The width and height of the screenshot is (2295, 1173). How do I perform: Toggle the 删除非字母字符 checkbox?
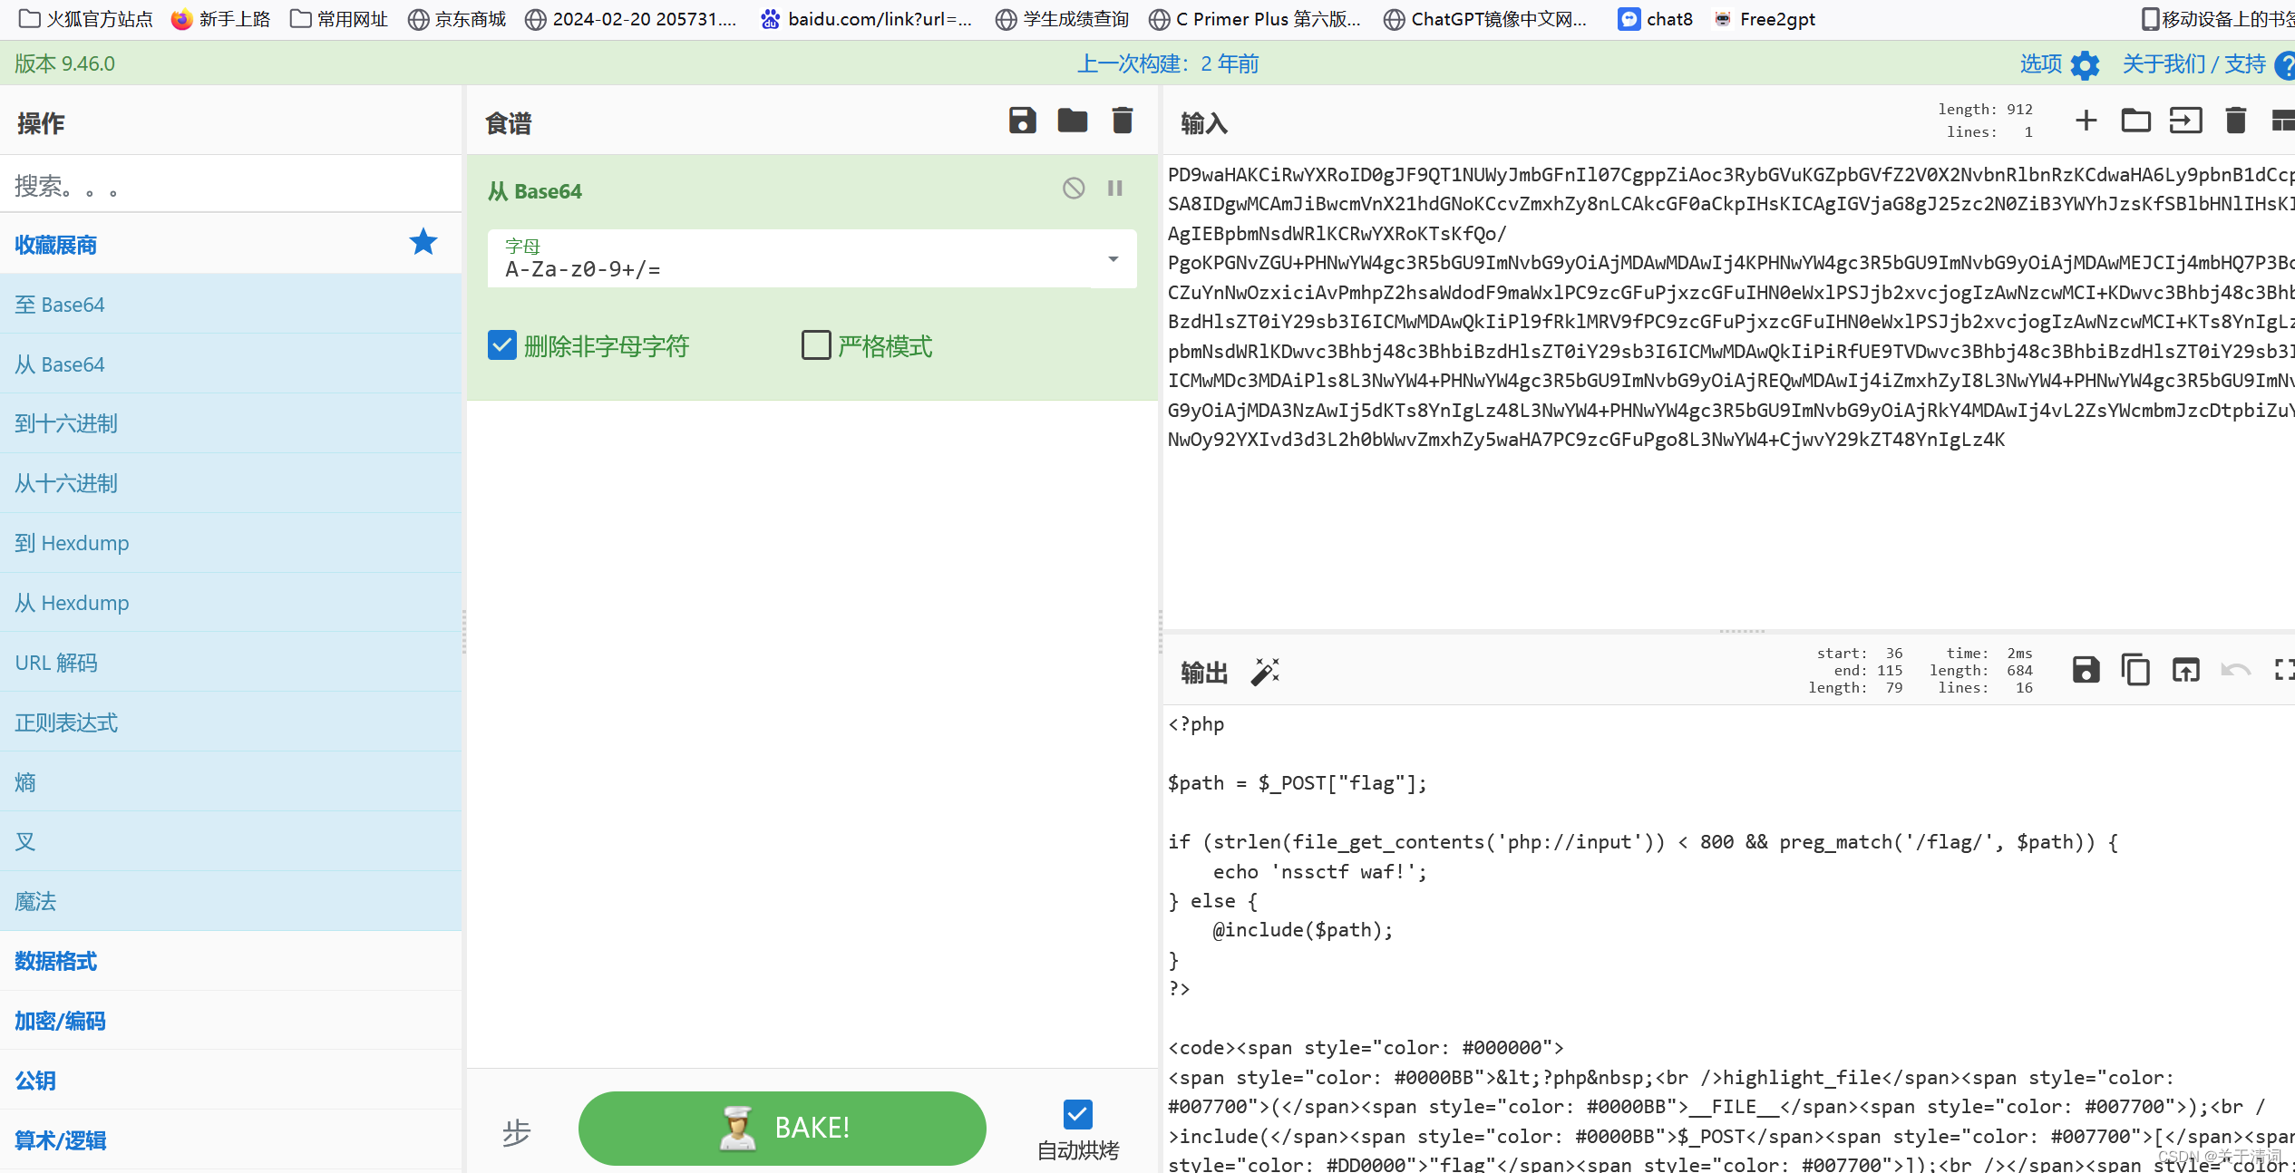pos(502,345)
